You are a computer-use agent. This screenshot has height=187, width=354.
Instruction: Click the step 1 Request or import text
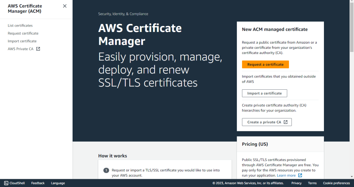pos(166,173)
